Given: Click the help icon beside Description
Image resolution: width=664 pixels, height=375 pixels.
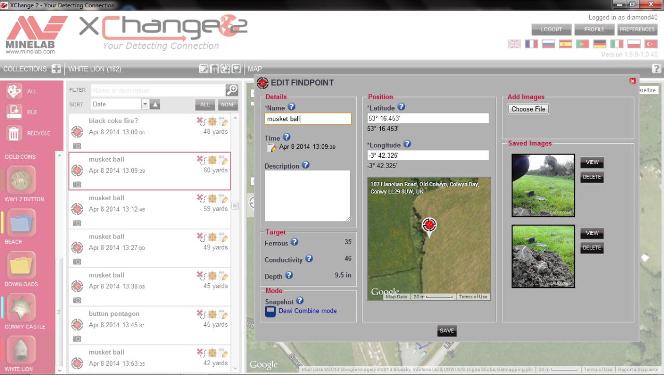Looking at the screenshot, I should [306, 165].
